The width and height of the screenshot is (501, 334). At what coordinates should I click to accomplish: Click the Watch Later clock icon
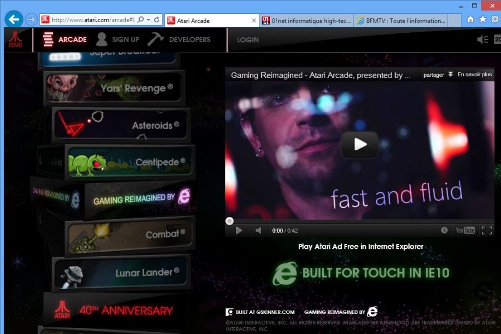point(444,230)
